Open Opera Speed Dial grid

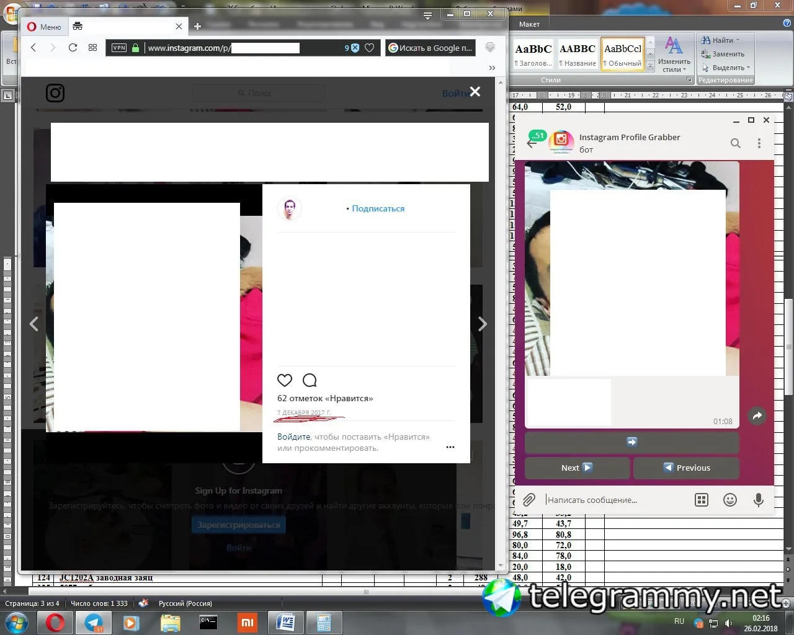[93, 48]
